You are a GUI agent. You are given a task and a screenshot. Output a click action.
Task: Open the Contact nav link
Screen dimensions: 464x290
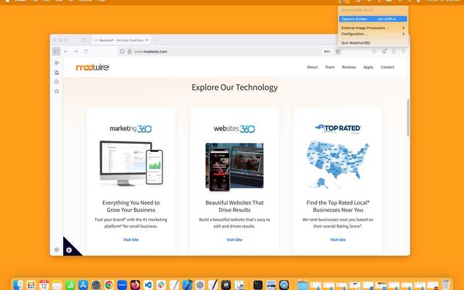tap(387, 67)
